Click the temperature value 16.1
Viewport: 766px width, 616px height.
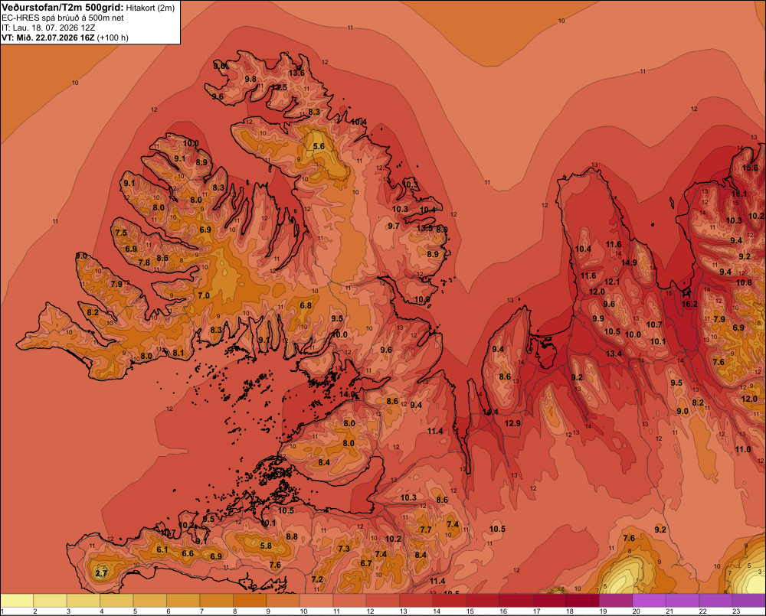tap(739, 194)
